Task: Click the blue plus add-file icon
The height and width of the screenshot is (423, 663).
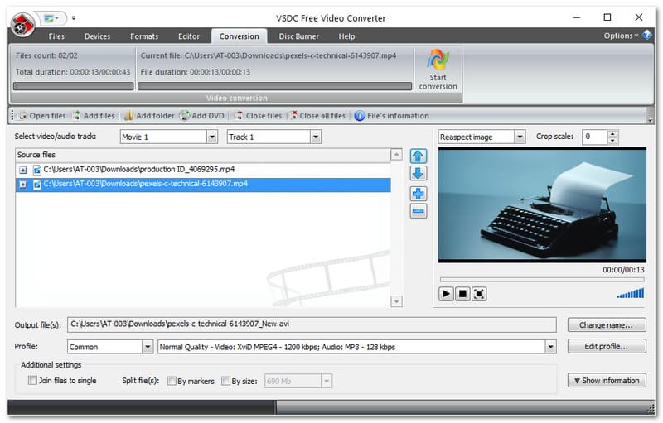Action: (x=419, y=194)
